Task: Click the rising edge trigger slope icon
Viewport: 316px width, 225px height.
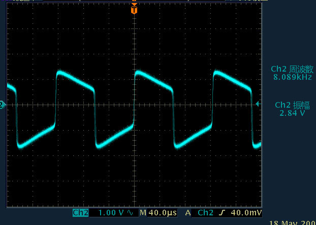Action: pos(222,213)
